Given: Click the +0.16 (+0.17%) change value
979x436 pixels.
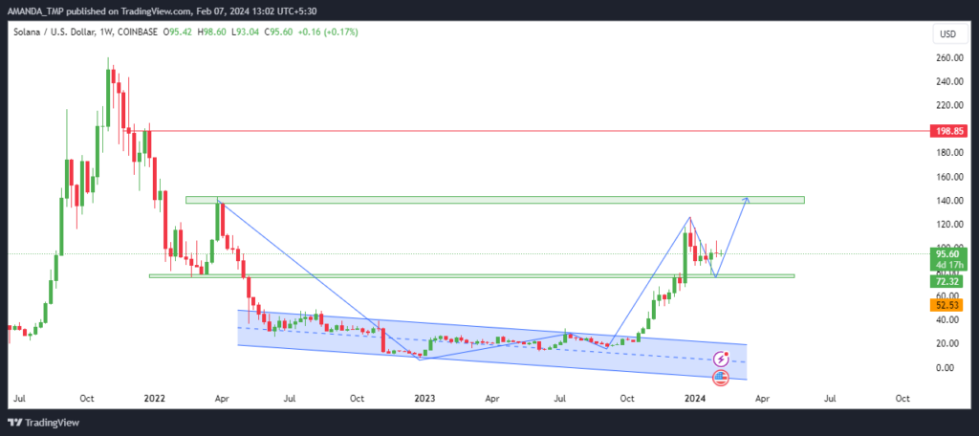Looking at the screenshot, I should tap(329, 33).
